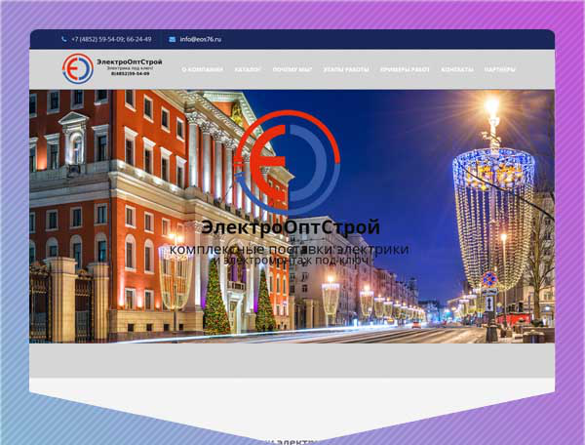Open the 'Контакты' menu item
The width and height of the screenshot is (585, 445).
coord(457,70)
